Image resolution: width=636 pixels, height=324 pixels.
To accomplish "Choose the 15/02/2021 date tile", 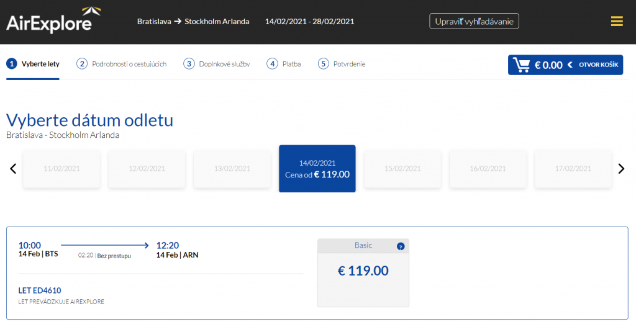I will pos(402,168).
